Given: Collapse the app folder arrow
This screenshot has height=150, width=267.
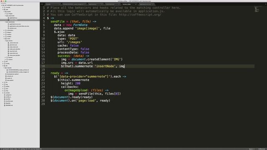Looking at the screenshot, I should 3,10.
